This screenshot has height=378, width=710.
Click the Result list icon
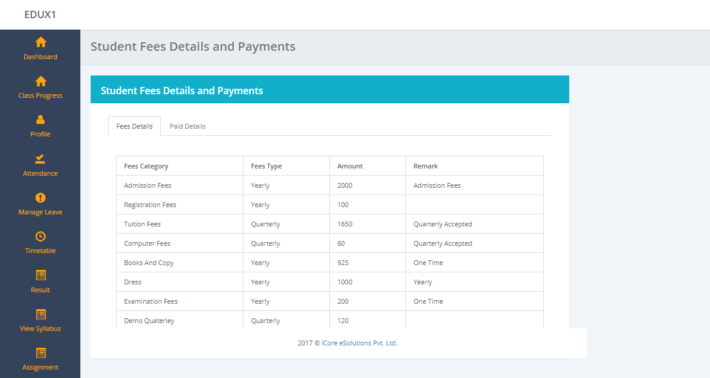tap(40, 275)
